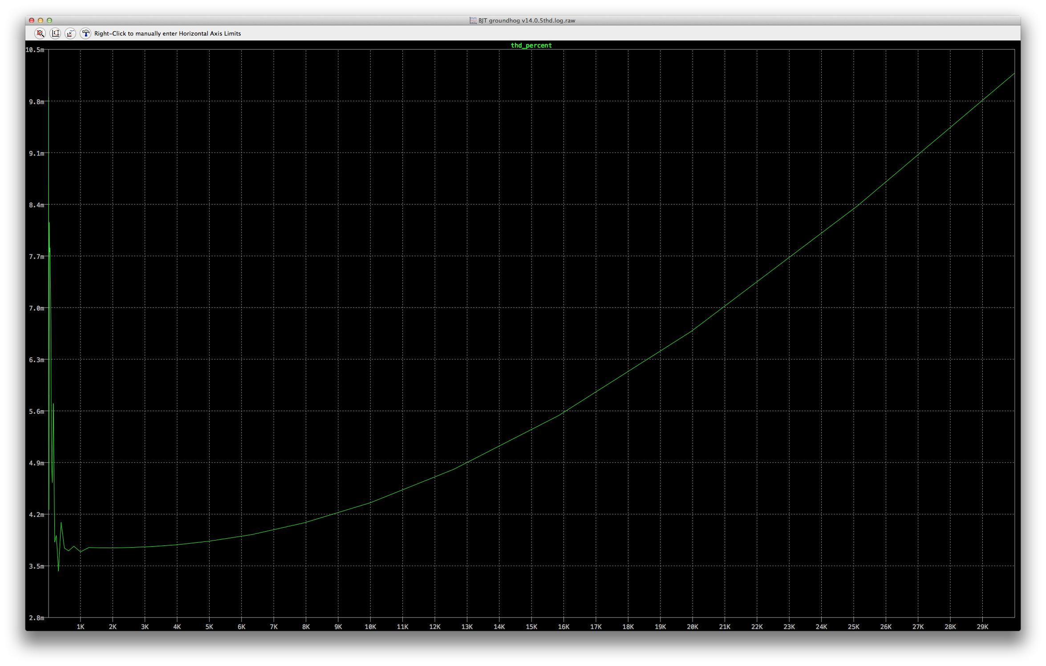Image resolution: width=1046 pixels, height=666 pixels.
Task: Click the 4K horizontal axis label
Action: 177,627
